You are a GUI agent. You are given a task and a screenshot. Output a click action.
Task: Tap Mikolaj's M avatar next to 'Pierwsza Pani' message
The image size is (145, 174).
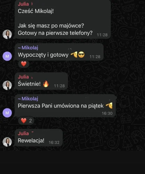[7, 113]
